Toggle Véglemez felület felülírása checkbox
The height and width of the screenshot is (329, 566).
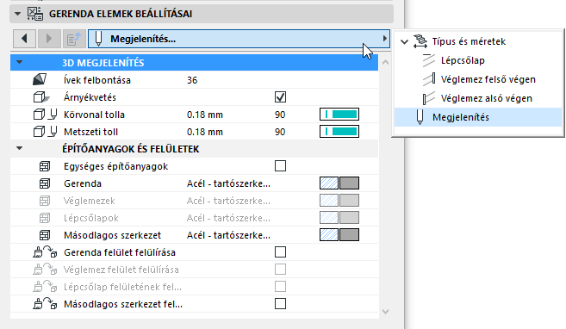[x=281, y=269]
